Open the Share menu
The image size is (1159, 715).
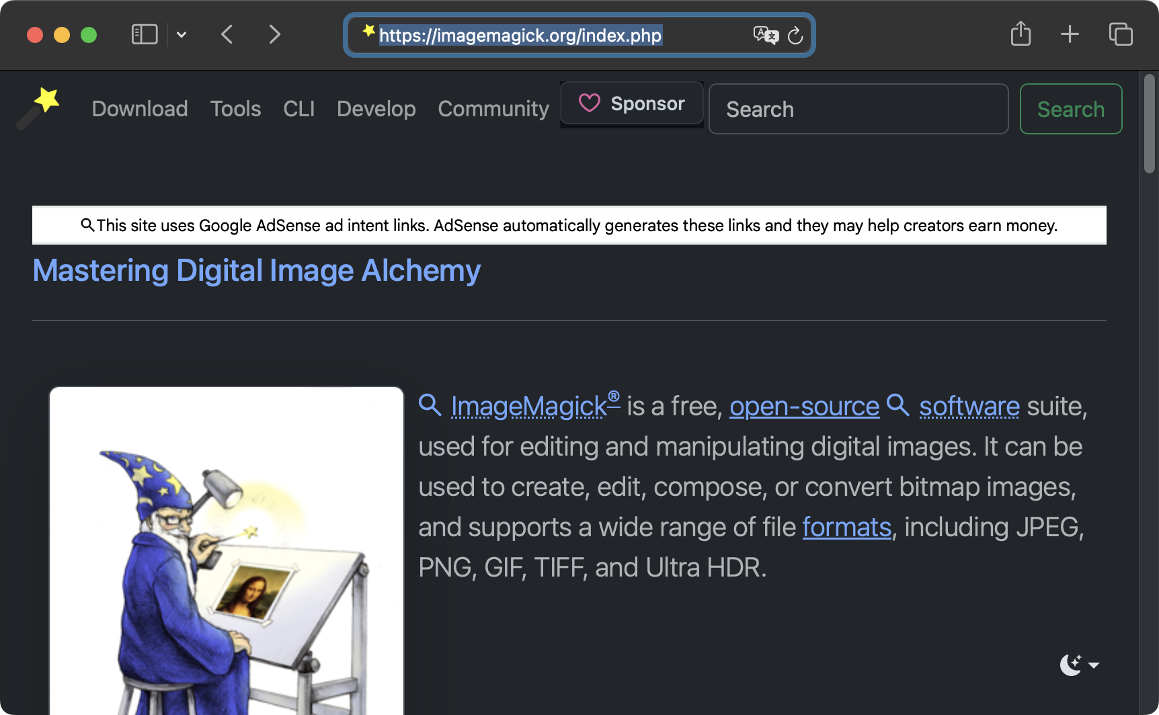point(1021,34)
